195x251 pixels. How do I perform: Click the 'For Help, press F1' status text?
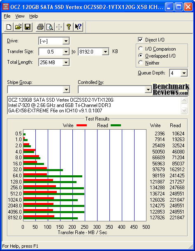20,246
